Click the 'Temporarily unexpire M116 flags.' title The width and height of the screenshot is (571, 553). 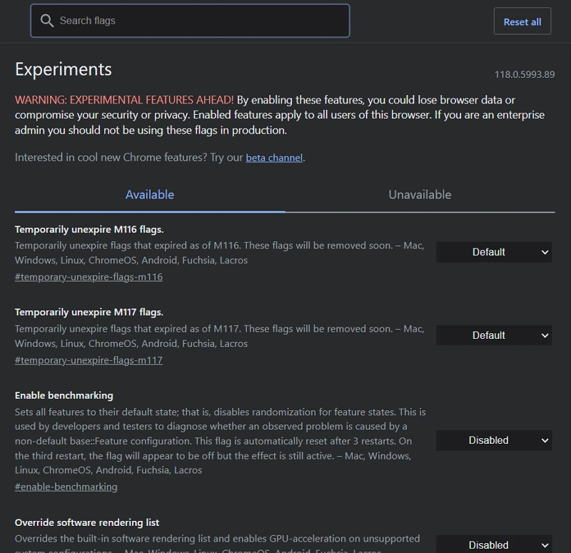89,229
